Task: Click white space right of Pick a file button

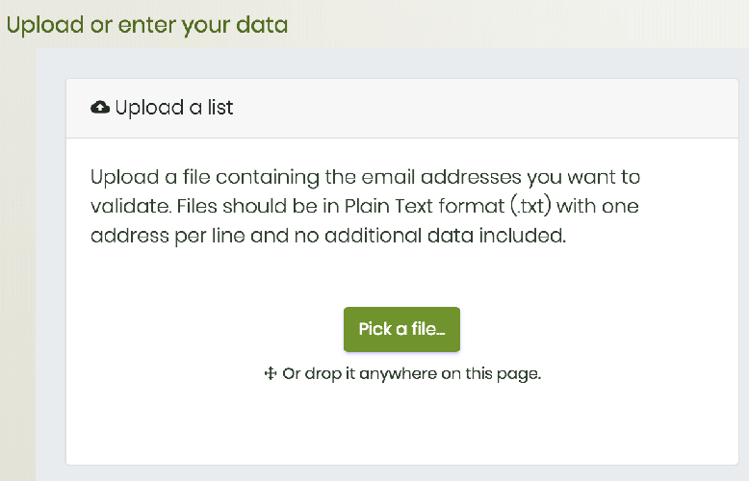Action: 597,329
